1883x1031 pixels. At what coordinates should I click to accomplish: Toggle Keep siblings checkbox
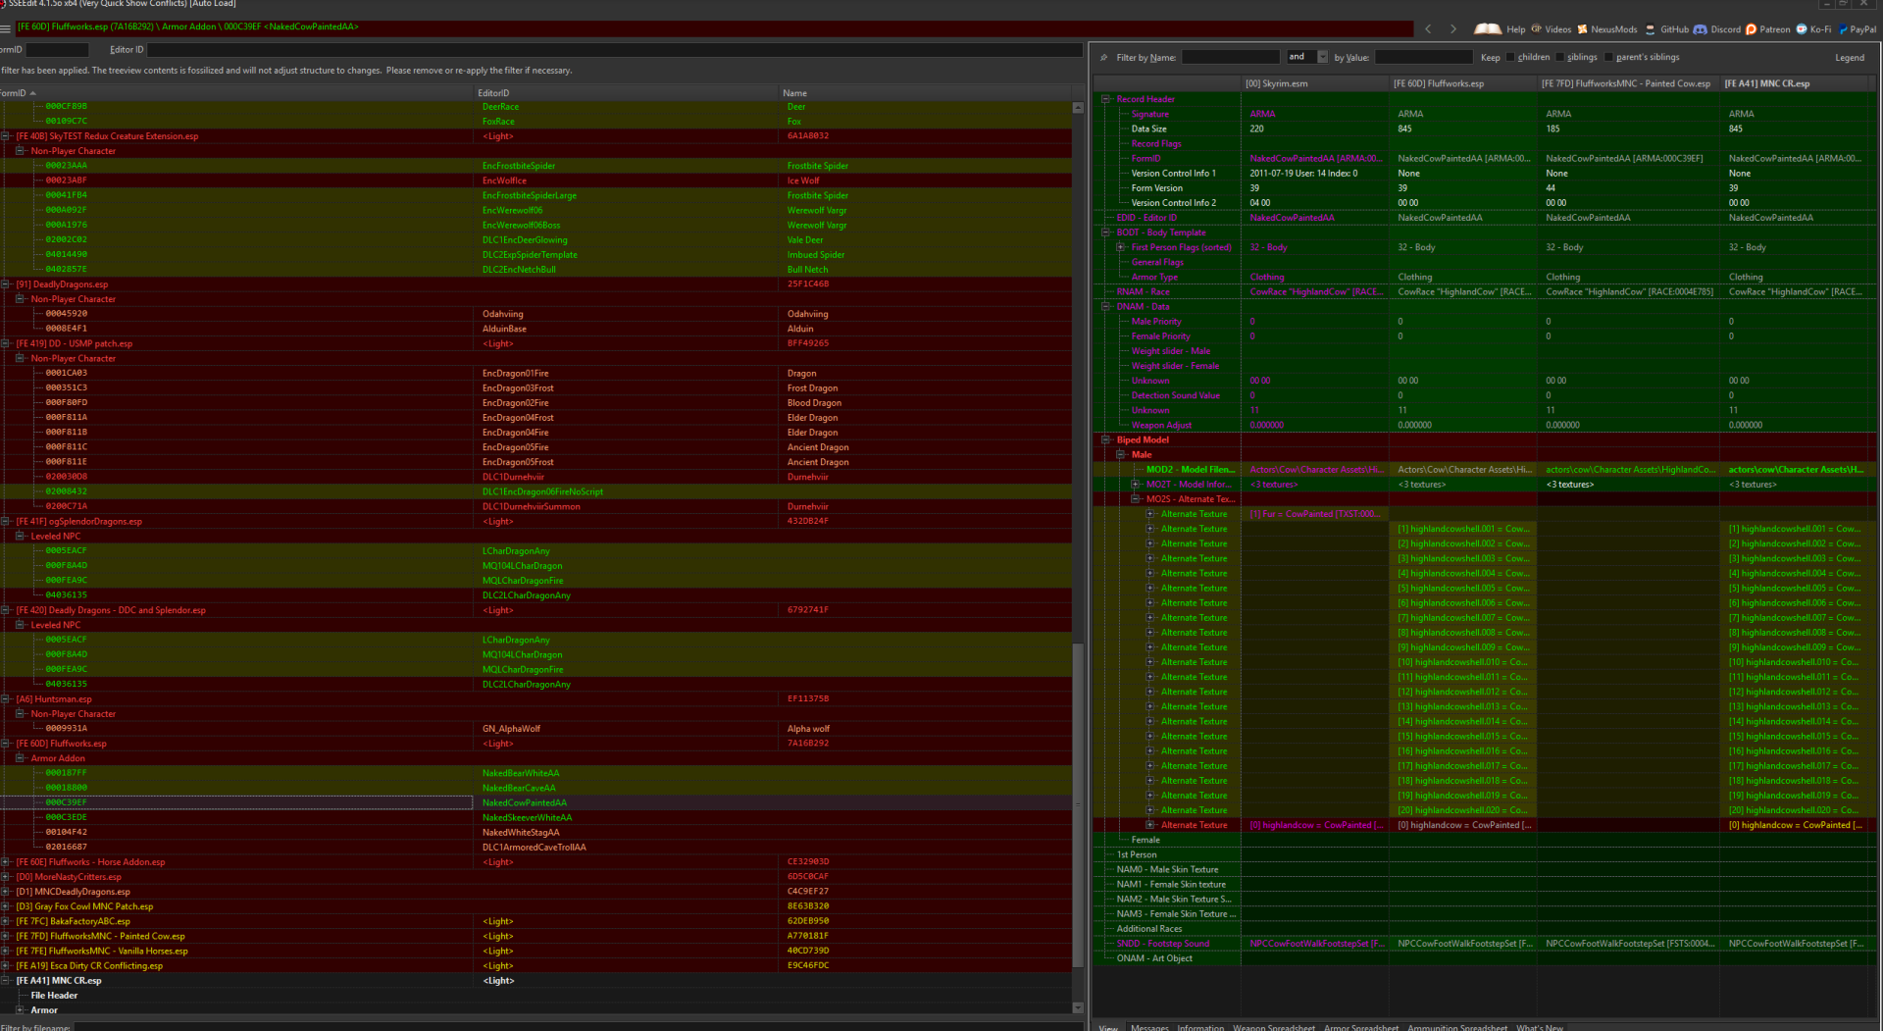tap(1560, 58)
